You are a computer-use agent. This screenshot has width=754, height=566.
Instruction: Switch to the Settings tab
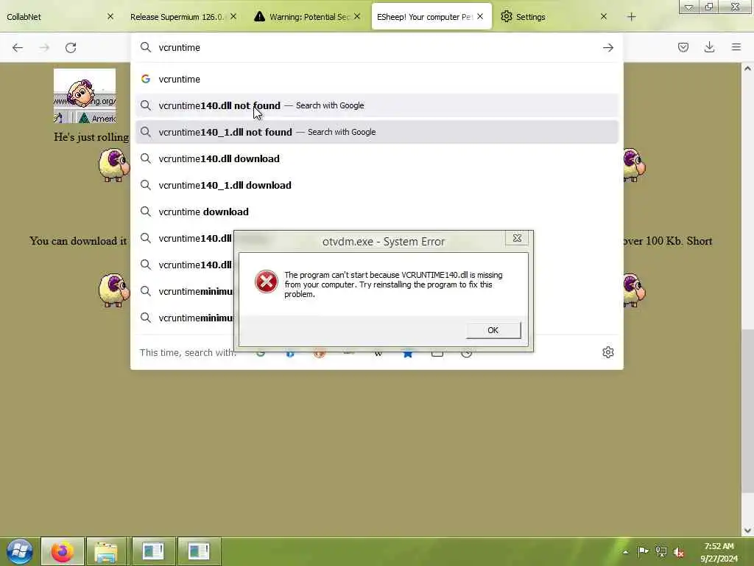[554, 17]
